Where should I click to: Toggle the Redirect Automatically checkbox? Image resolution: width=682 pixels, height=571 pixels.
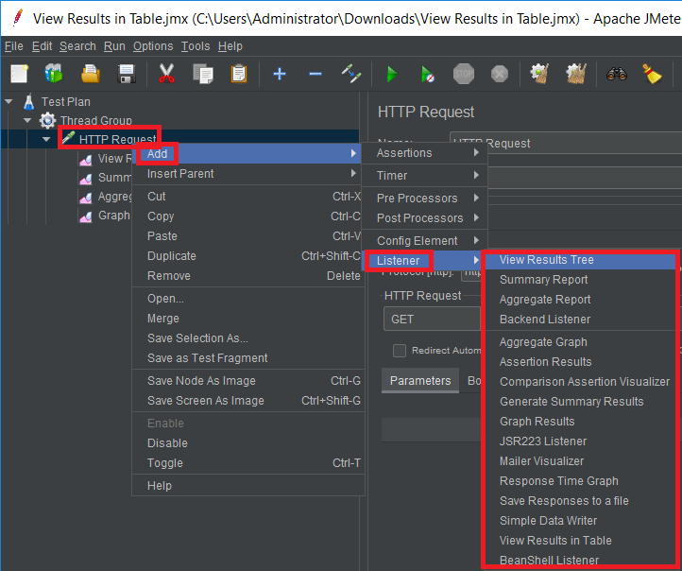[x=400, y=351]
